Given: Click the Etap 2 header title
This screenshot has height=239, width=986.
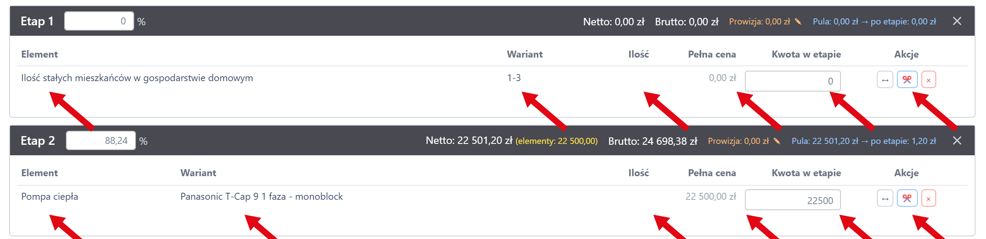Looking at the screenshot, I should (x=38, y=140).
